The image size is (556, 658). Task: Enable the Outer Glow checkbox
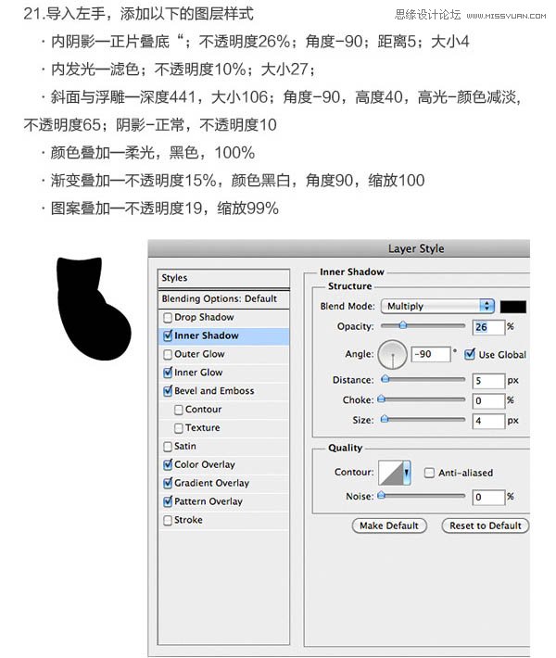tap(168, 355)
